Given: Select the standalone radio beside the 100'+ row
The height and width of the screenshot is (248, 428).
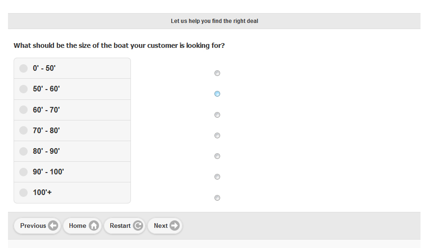Looking at the screenshot, I should 217,198.
